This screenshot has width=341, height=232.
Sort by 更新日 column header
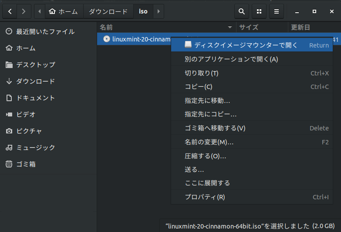tap(314, 27)
